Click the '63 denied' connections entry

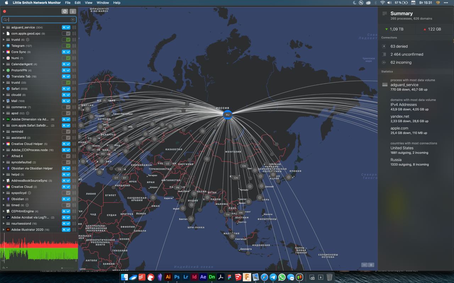399,46
